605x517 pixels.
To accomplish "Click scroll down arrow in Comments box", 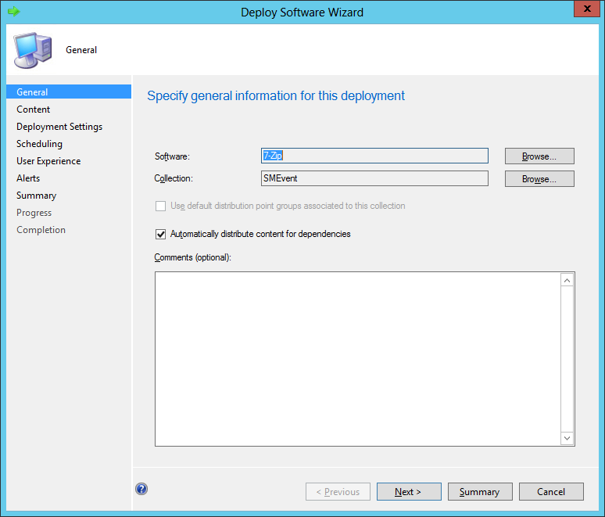I will click(x=567, y=438).
